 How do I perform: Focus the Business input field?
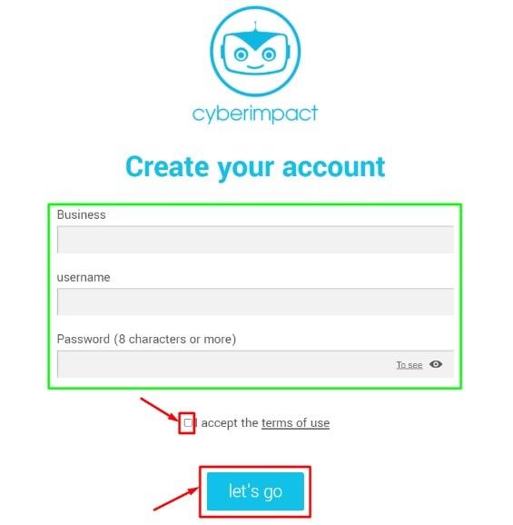pos(255,240)
